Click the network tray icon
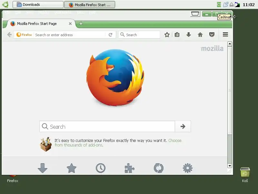This screenshot has width=258, height=194. point(225,5)
